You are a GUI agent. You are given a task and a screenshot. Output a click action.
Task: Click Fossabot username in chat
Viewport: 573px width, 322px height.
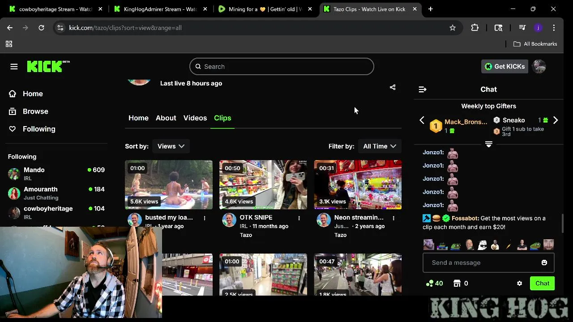465,218
